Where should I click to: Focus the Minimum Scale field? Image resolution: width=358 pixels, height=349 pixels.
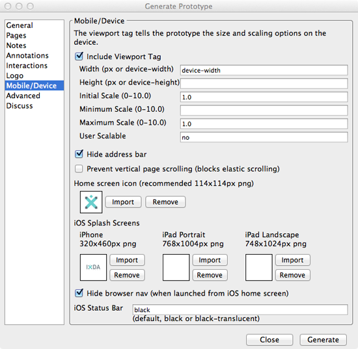pyautogui.click(x=264, y=110)
